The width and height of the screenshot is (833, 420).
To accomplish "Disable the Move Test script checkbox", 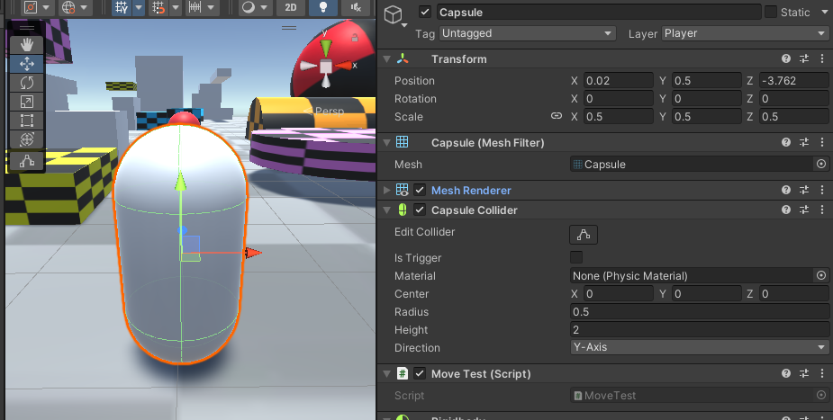I will [420, 373].
